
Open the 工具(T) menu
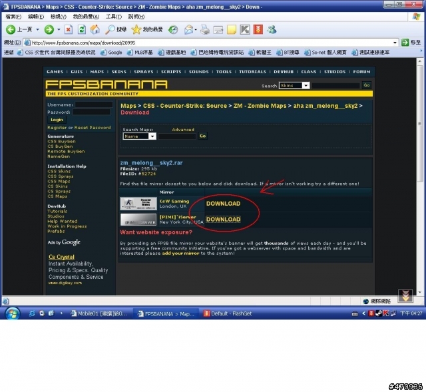click(114, 17)
